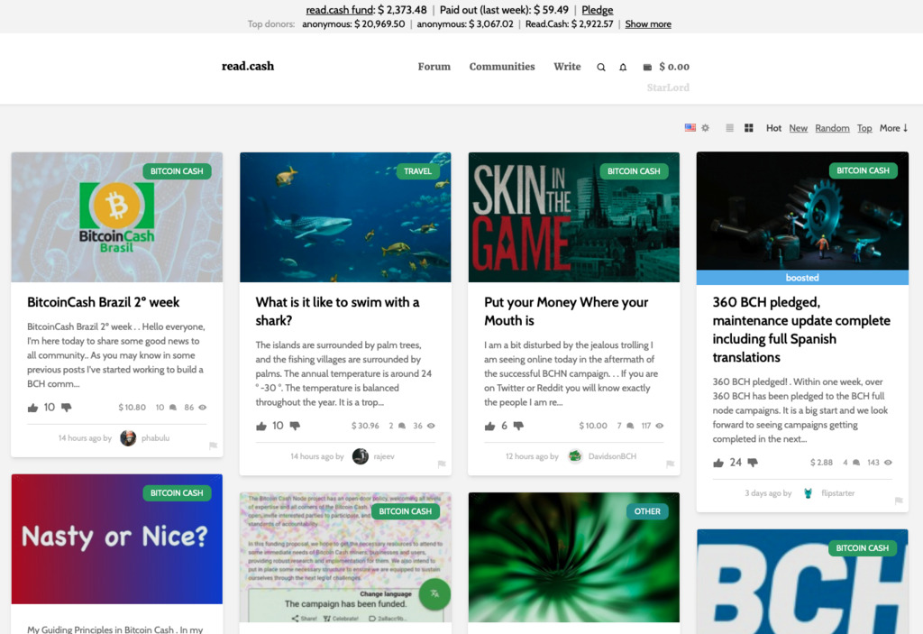923x634 pixels.
Task: Downvote the swim with a shark article
Action: [295, 426]
